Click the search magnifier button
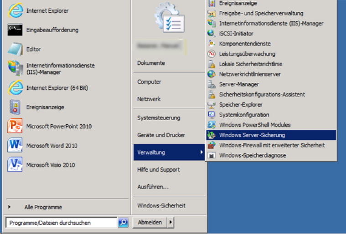The height and width of the screenshot is (234, 346). [x=123, y=222]
